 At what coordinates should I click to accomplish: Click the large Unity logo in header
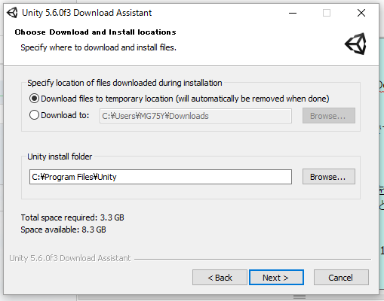pos(355,44)
